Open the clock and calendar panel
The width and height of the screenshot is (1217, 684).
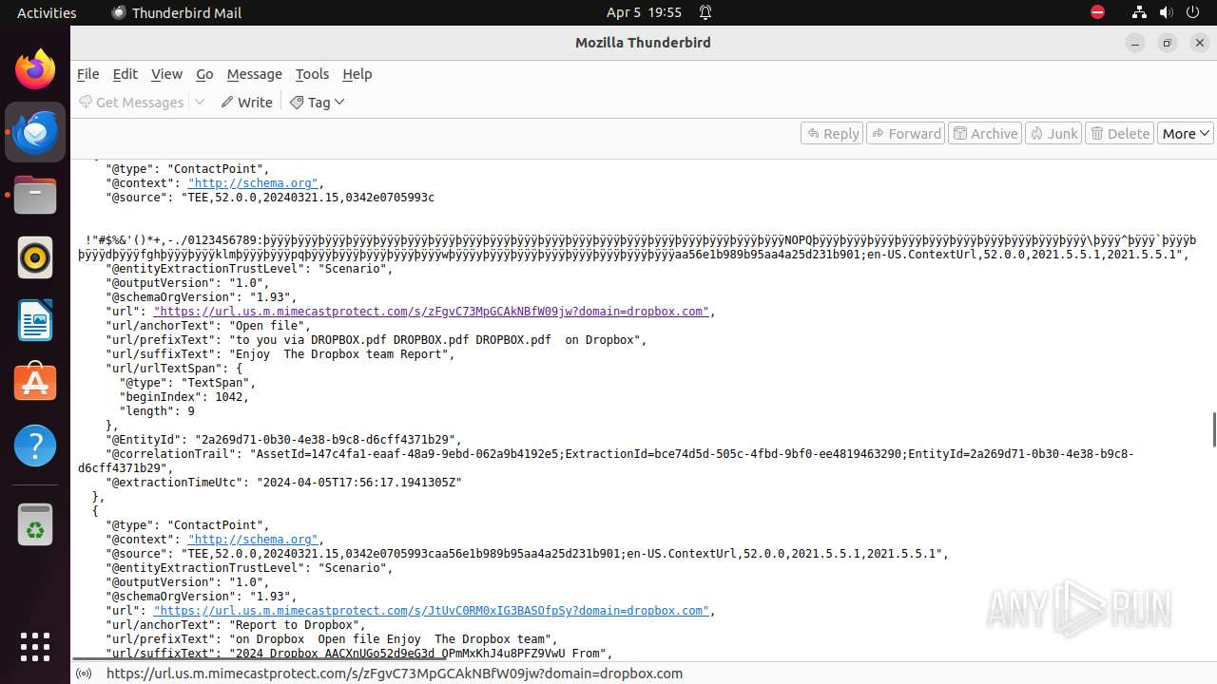tap(644, 12)
